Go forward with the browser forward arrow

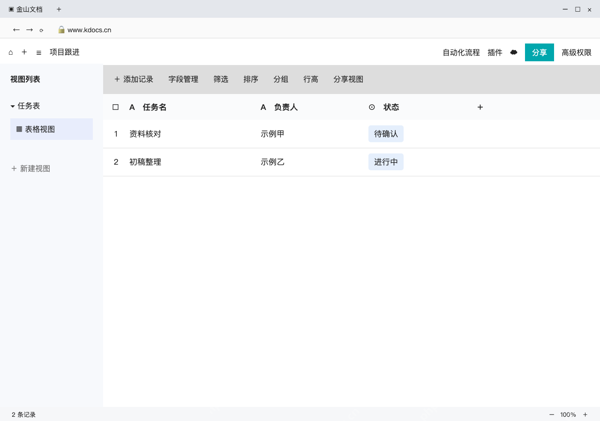(30, 30)
